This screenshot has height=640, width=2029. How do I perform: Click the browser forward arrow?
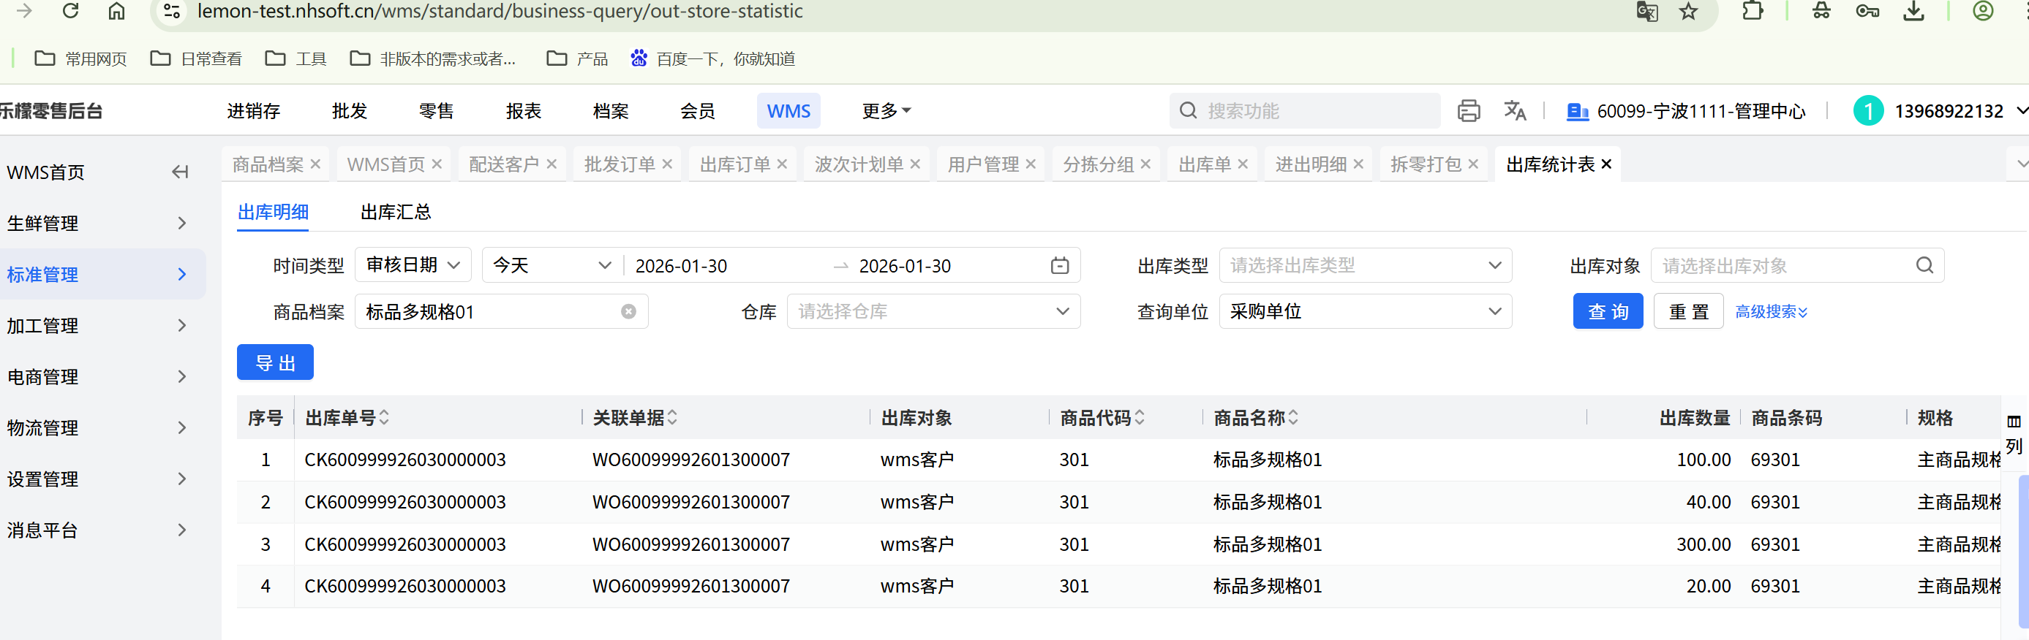24,11
